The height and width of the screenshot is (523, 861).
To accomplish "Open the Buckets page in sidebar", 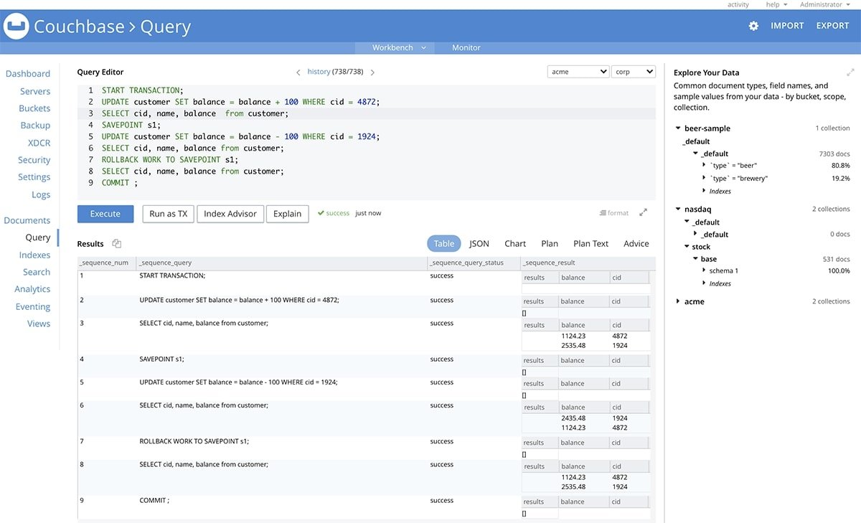I will click(x=34, y=108).
